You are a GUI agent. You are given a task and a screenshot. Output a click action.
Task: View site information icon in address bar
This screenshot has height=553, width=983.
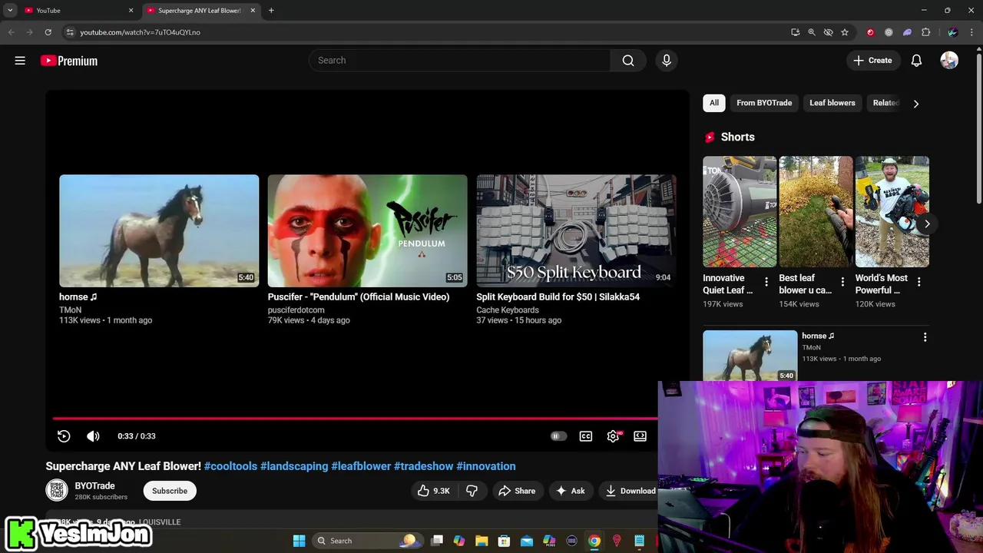(x=70, y=32)
